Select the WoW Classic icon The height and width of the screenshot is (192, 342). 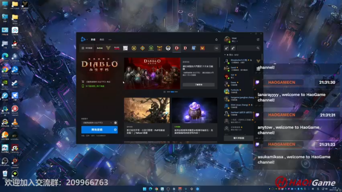[x=151, y=48]
